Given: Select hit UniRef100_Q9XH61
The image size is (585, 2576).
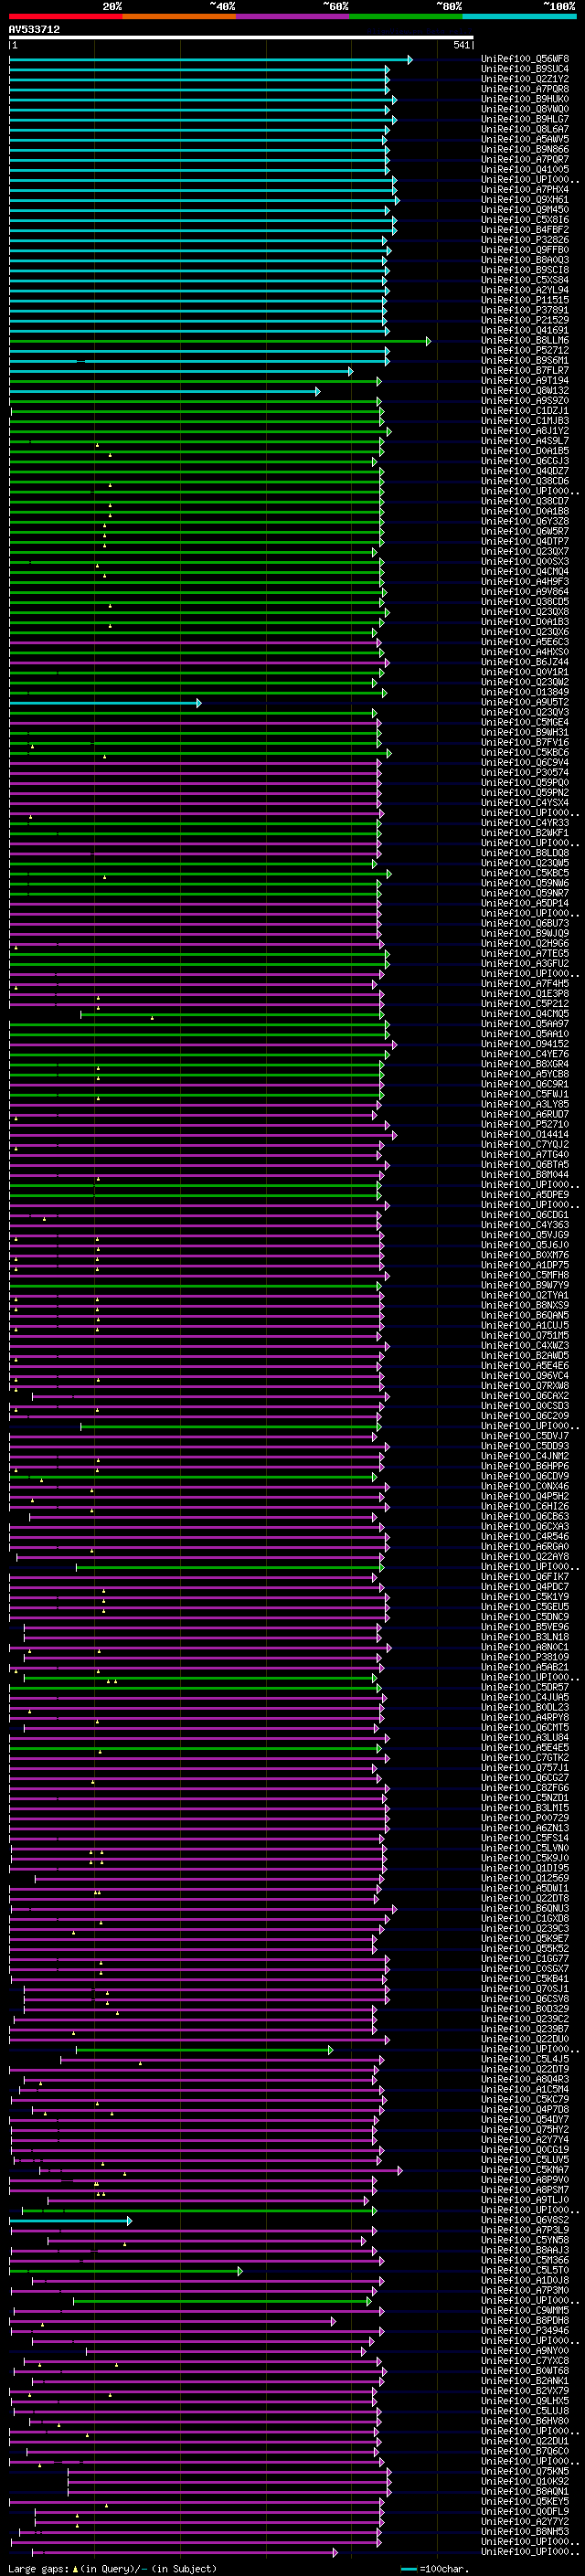Looking at the screenshot, I should point(525,200).
